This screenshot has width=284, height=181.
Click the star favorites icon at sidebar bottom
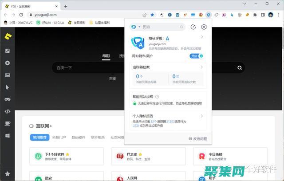(x=8, y=174)
